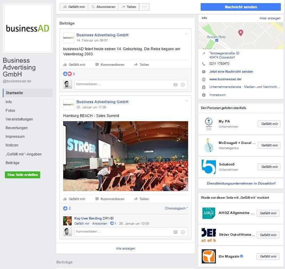Image resolution: width=285 pixels, height=269 pixels.
Task: Like the t3n Magazin page
Action: pos(268,257)
